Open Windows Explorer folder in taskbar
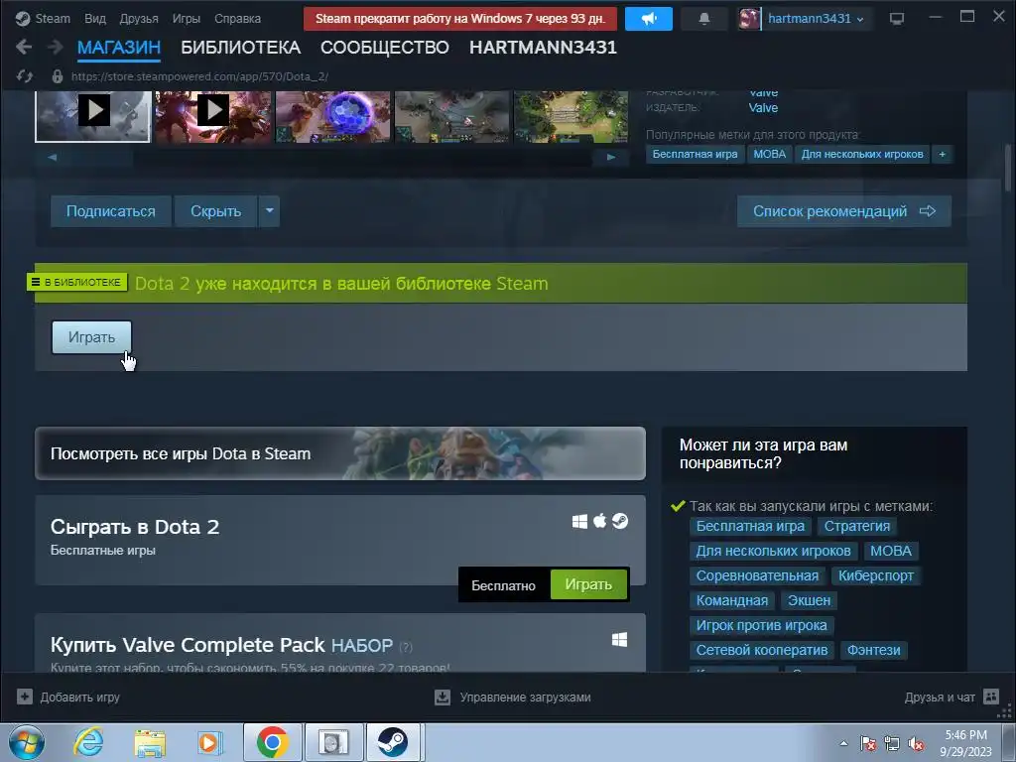The height and width of the screenshot is (762, 1016). (x=150, y=742)
